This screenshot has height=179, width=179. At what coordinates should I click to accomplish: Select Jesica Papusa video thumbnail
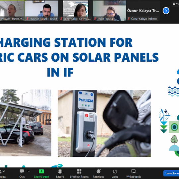[x=109, y=11]
